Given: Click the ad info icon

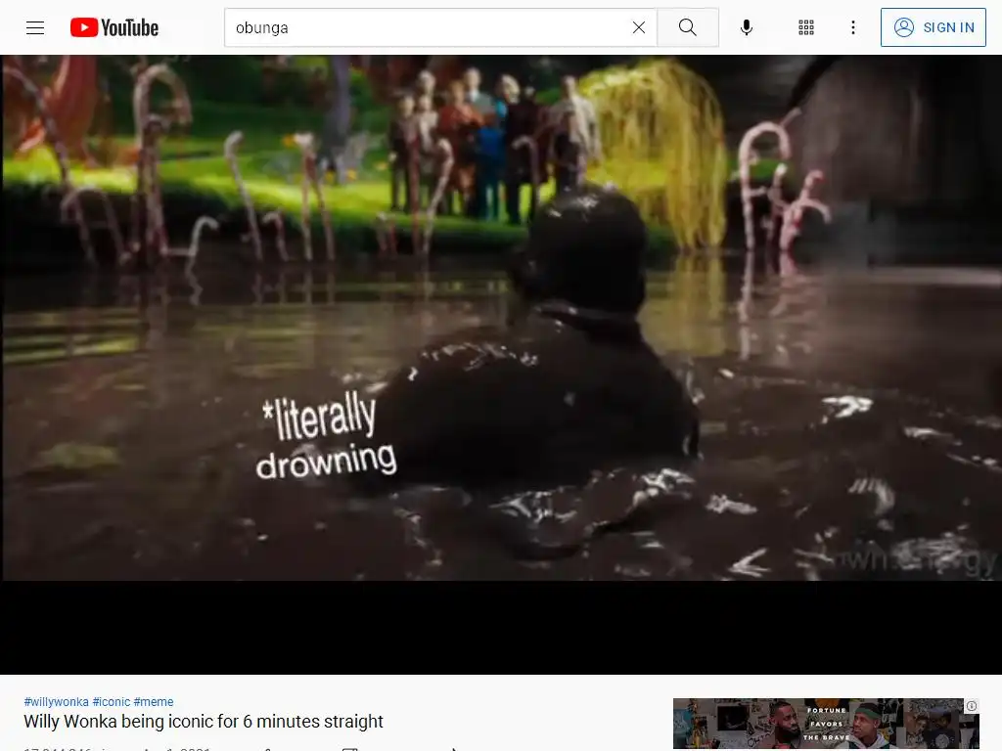Looking at the screenshot, I should tap(972, 706).
